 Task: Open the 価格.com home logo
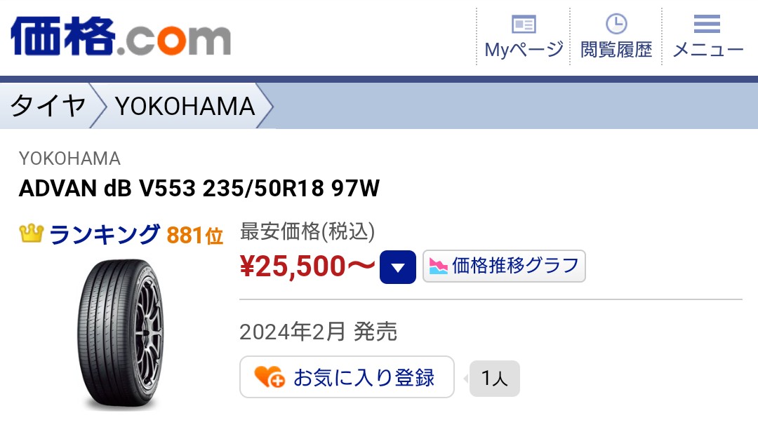click(x=121, y=36)
